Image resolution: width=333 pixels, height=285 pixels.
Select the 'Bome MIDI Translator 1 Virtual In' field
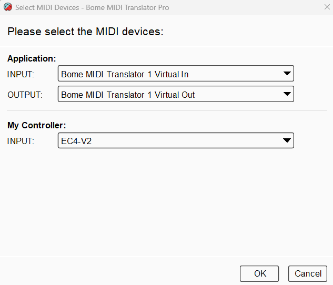coord(176,74)
